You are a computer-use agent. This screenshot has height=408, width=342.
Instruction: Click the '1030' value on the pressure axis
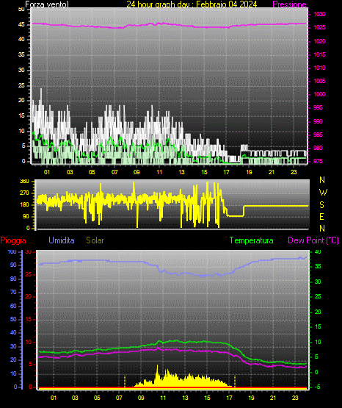(319, 14)
